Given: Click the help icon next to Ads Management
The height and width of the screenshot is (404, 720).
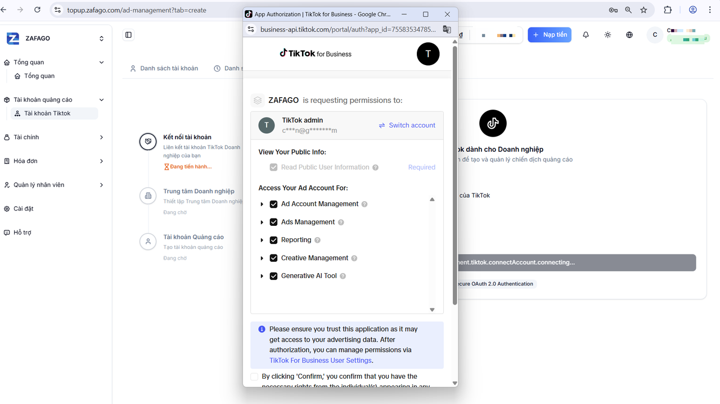Looking at the screenshot, I should pos(341,222).
